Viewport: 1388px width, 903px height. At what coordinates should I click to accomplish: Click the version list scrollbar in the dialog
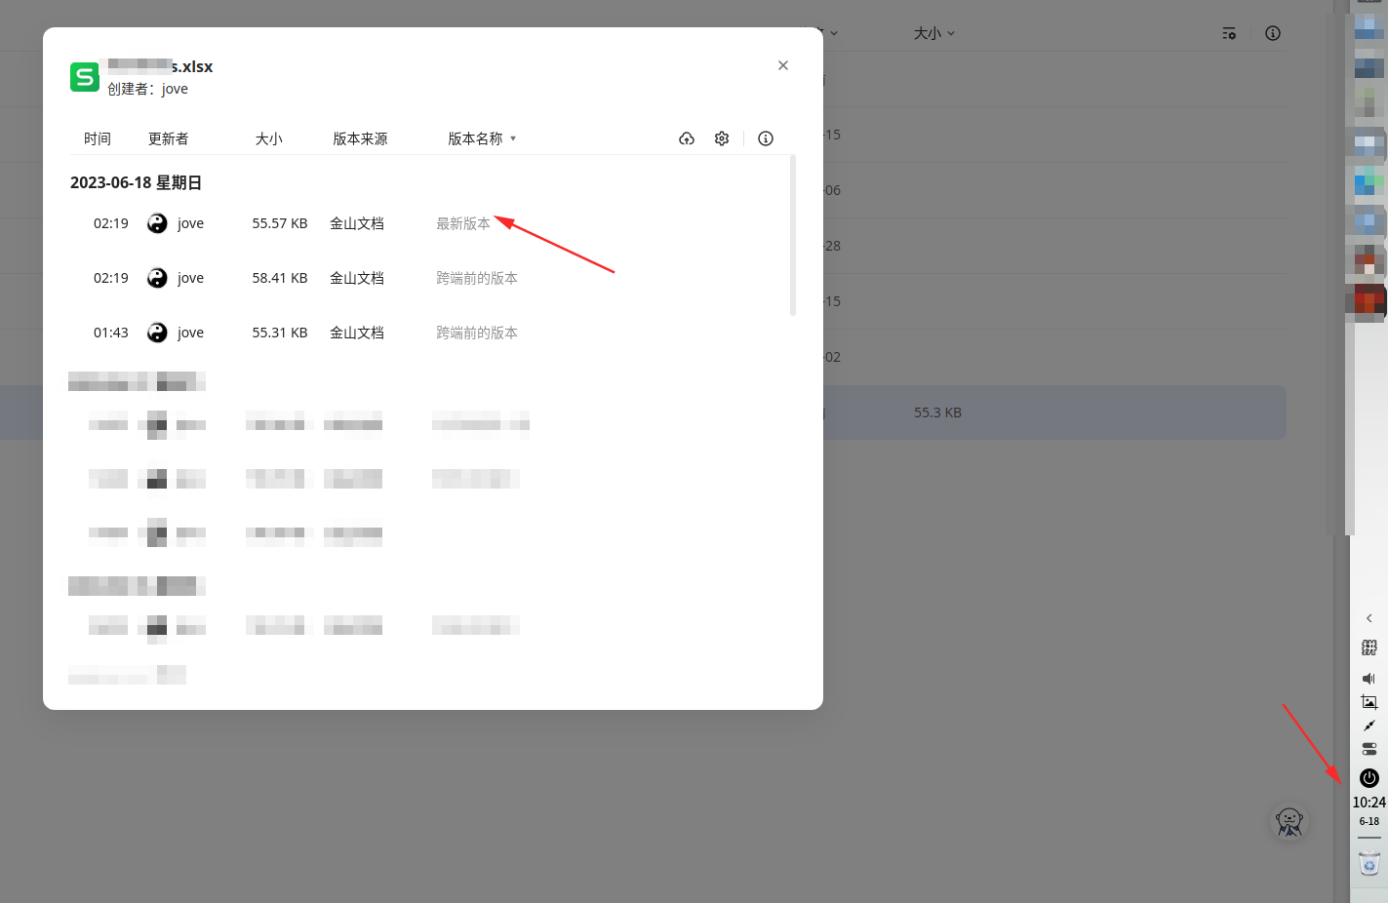tap(793, 235)
